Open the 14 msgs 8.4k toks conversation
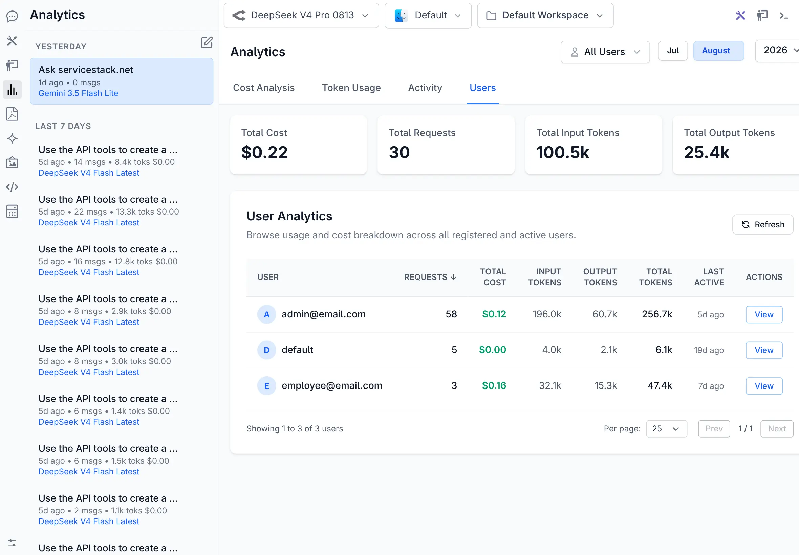 click(122, 161)
